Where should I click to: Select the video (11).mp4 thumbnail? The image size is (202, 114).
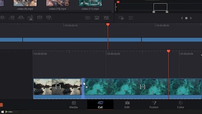coord(90,3)
